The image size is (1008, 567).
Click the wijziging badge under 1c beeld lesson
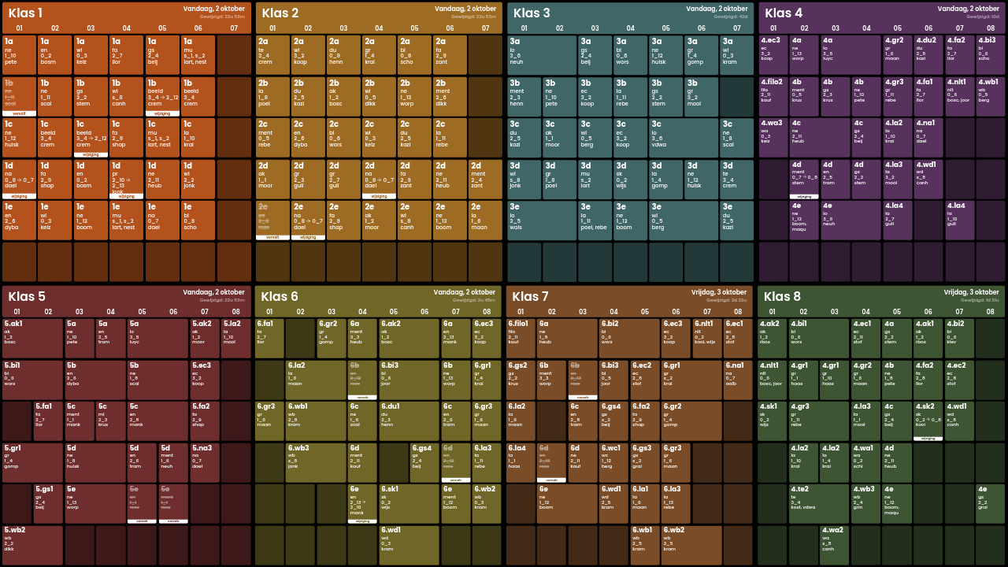pos(91,154)
